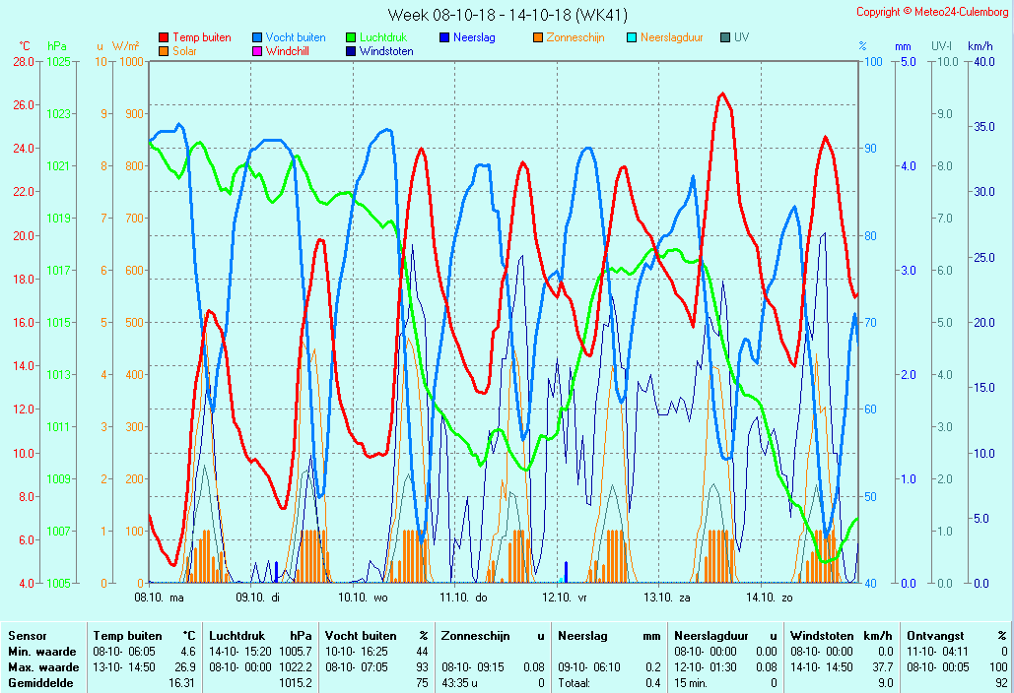Click the magenta Windchill legend swatch
Image resolution: width=1014 pixels, height=693 pixels.
257,51
